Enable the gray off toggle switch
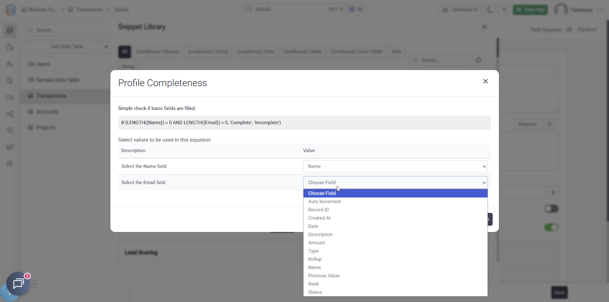 [551, 209]
